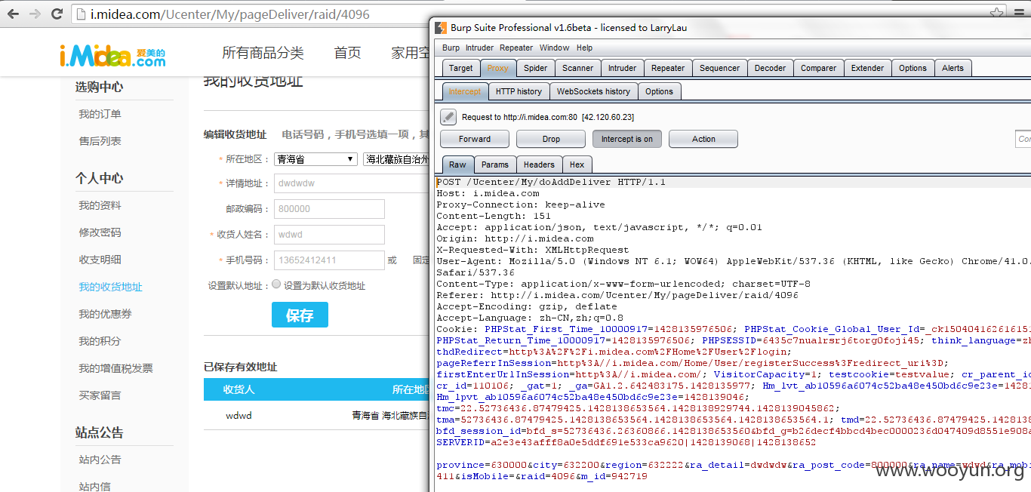This screenshot has height=492, width=1031.
Task: Show the Headers request view
Action: tap(539, 165)
